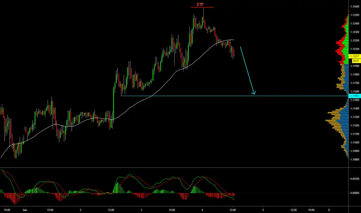Click date label 8 on time axis
This screenshot has height=213, width=361.
point(329,210)
